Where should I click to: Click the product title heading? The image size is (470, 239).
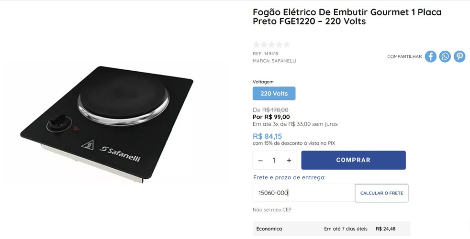347,17
